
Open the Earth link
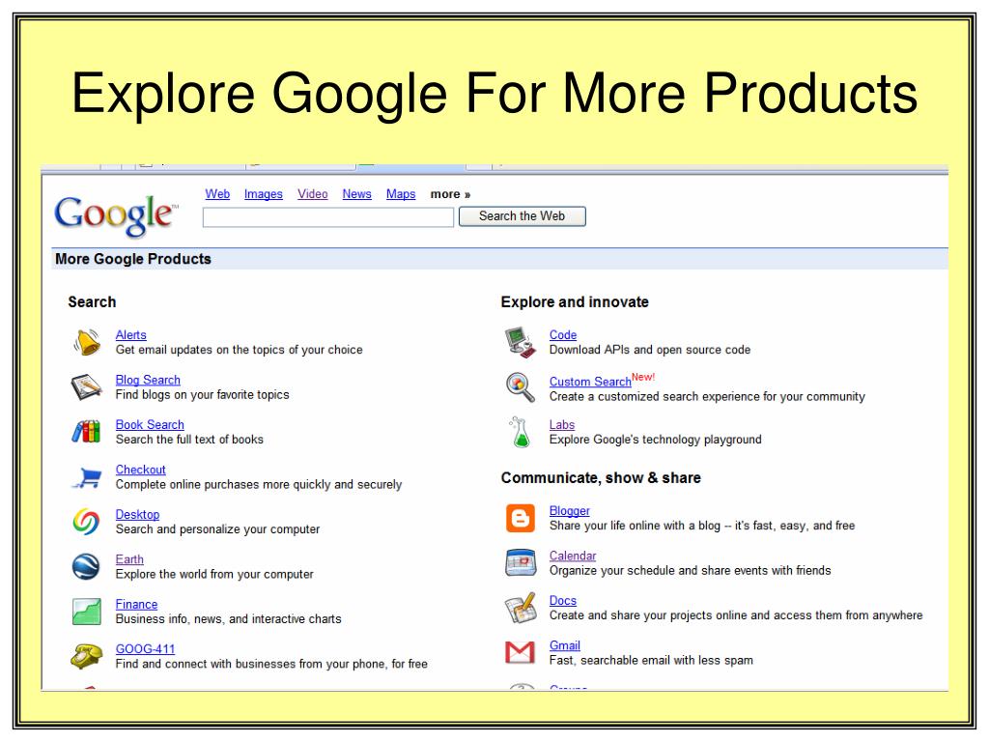[x=130, y=559]
